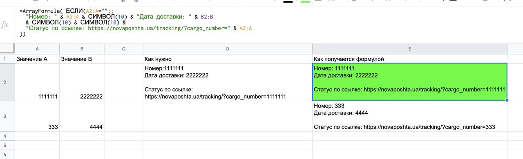523x159 pixels.
Task: Select cell containing 1111111 in column A
Action: pyautogui.click(x=37, y=82)
